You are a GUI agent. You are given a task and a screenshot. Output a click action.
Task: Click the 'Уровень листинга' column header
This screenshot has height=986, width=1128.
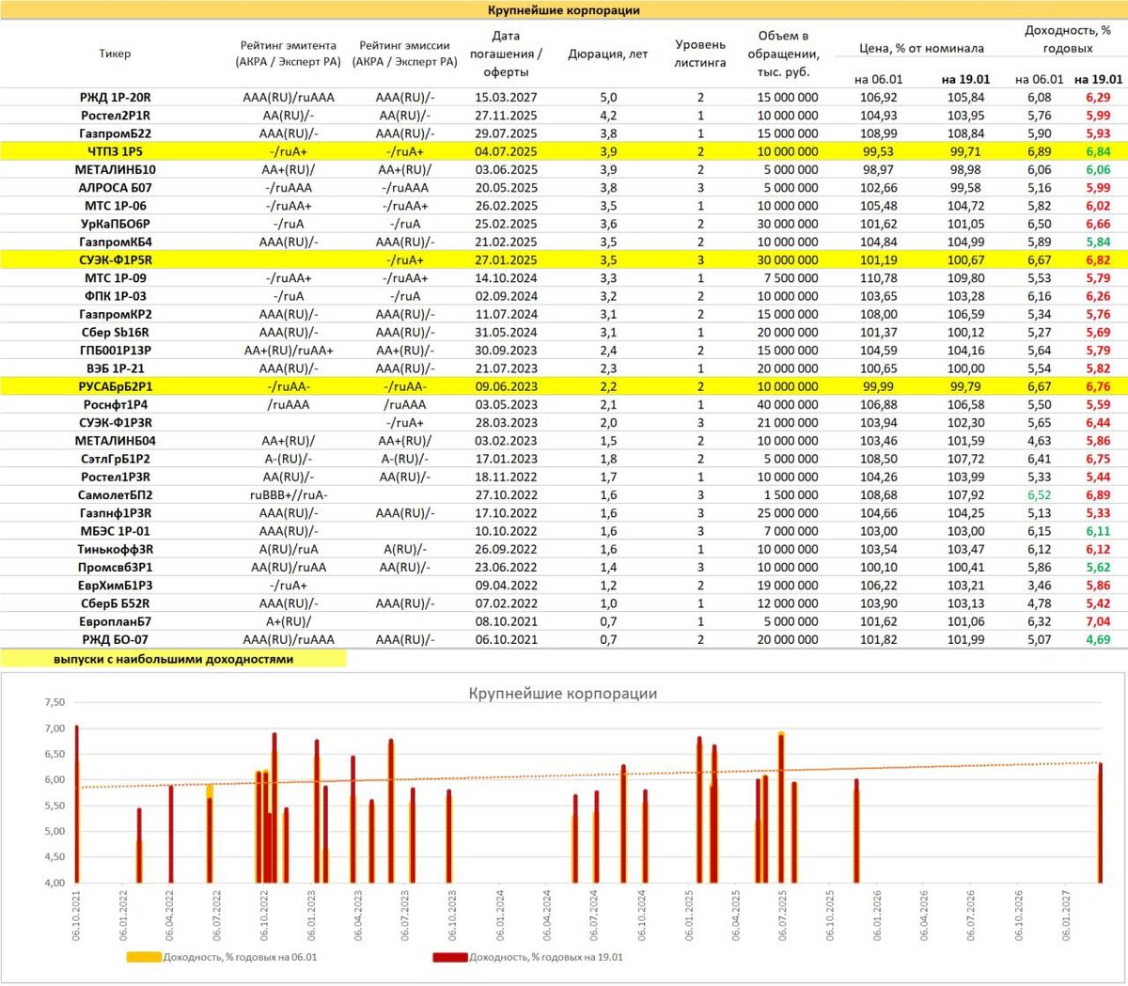(x=700, y=54)
